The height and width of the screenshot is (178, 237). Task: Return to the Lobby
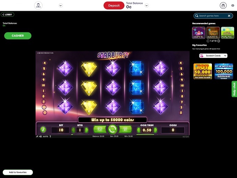7,15
